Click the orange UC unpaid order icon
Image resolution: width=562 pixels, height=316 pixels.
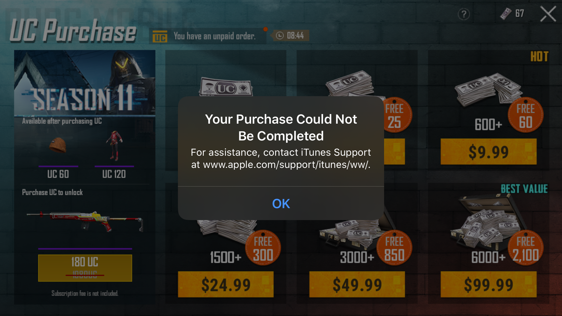160,36
